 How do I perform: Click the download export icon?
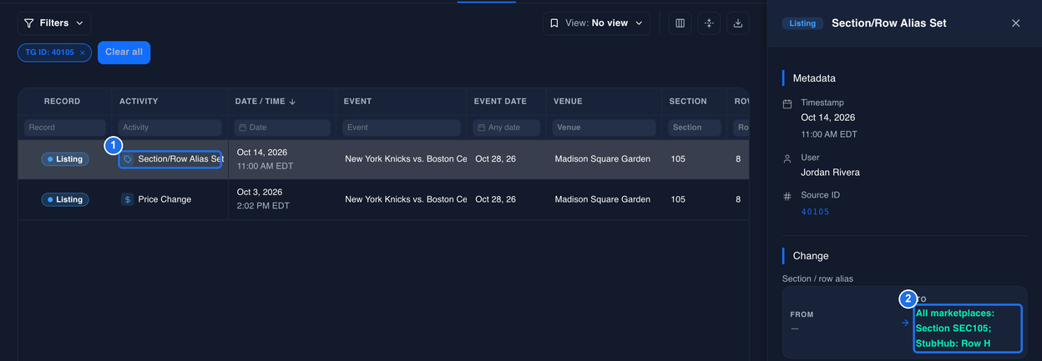pyautogui.click(x=738, y=23)
